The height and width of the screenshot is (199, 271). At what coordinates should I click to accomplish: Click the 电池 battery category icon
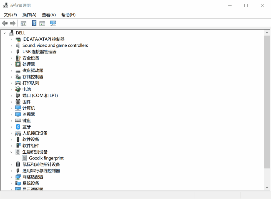pyautogui.click(x=18, y=89)
